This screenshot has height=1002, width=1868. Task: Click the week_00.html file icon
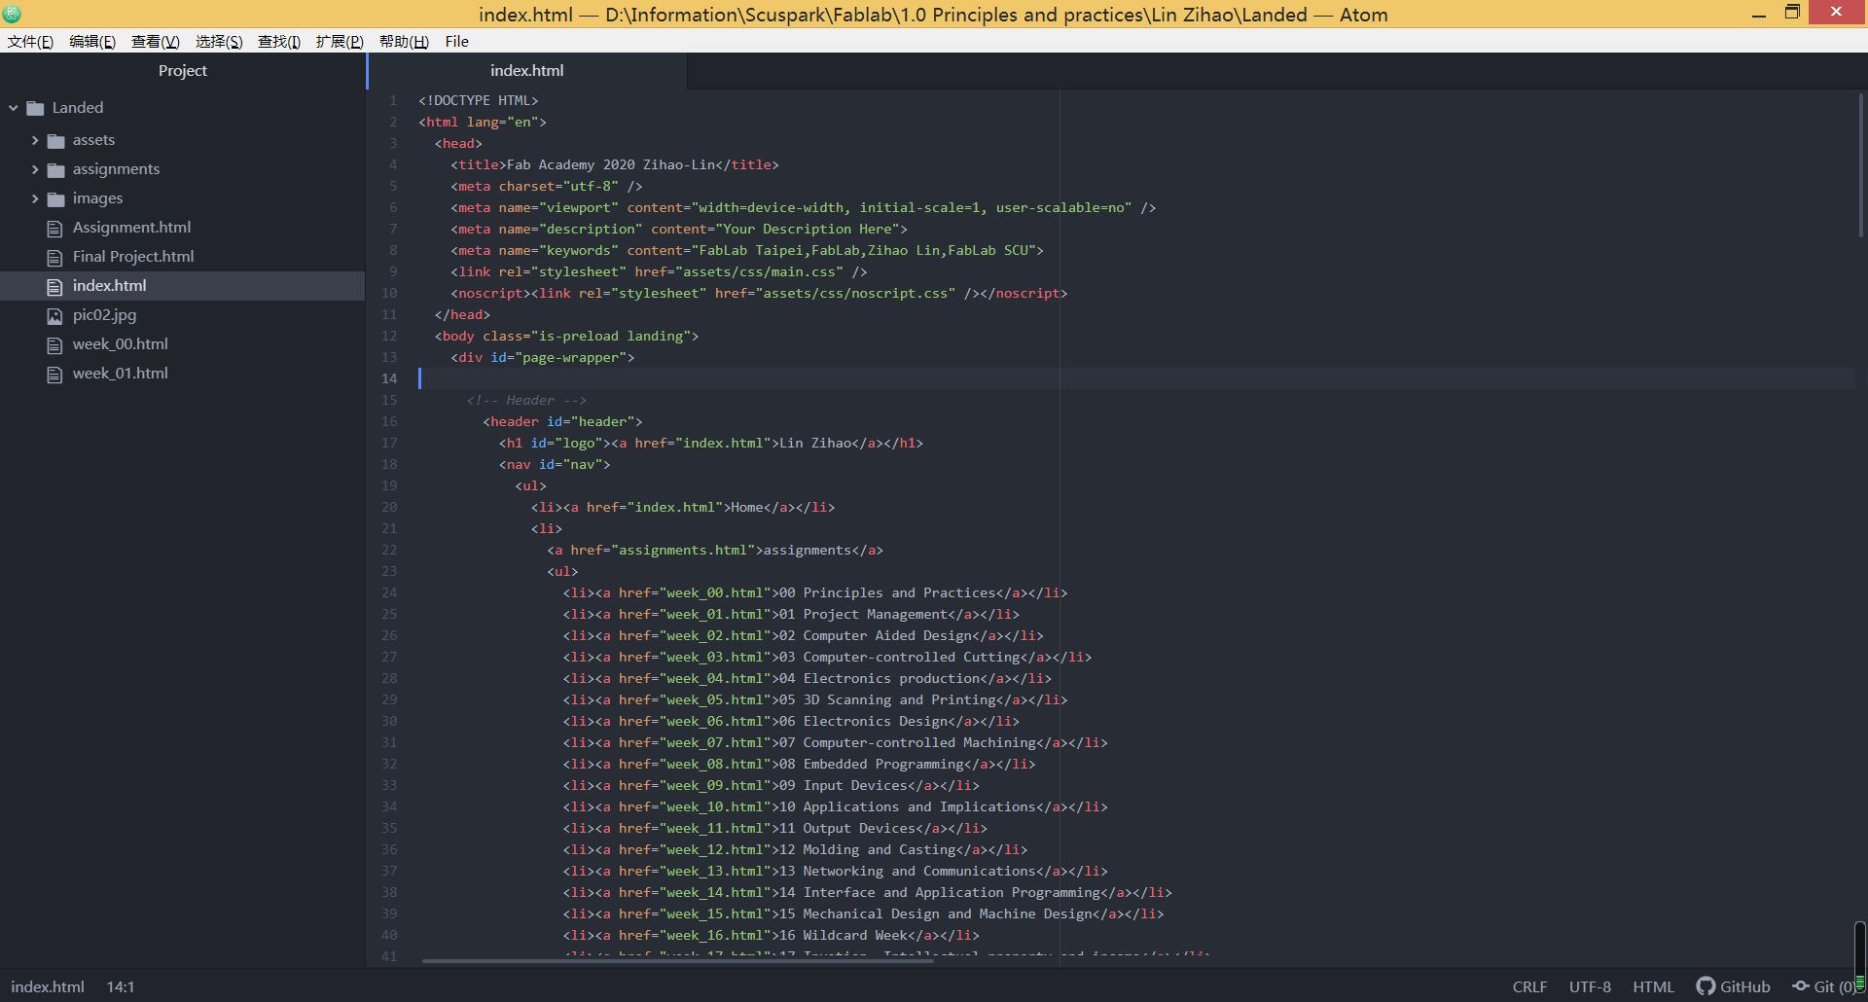pos(55,345)
